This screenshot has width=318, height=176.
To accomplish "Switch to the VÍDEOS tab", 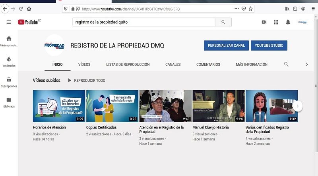I will click(x=84, y=64).
